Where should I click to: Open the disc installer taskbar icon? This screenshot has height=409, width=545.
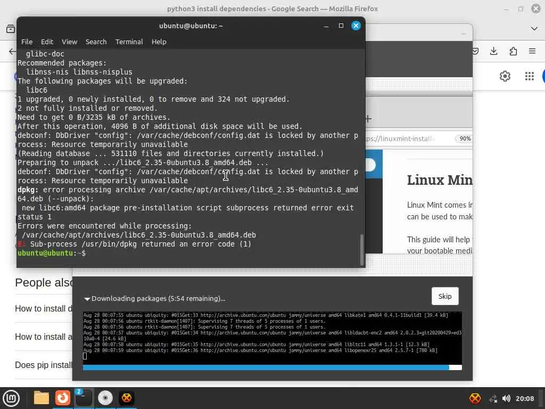[x=105, y=398]
